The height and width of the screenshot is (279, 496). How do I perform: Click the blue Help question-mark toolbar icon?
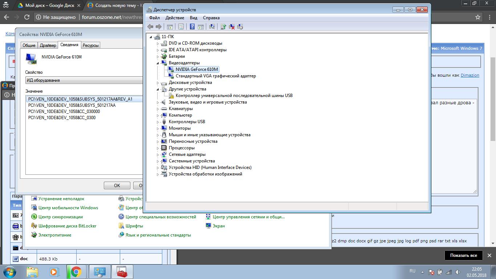(192, 27)
